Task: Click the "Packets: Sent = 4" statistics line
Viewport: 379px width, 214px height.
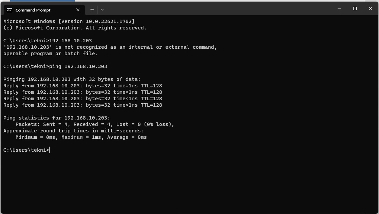Action: pos(95,124)
